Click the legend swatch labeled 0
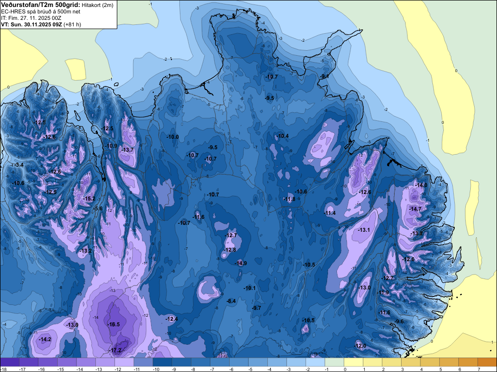The height and width of the screenshot is (372, 497). (x=353, y=362)
